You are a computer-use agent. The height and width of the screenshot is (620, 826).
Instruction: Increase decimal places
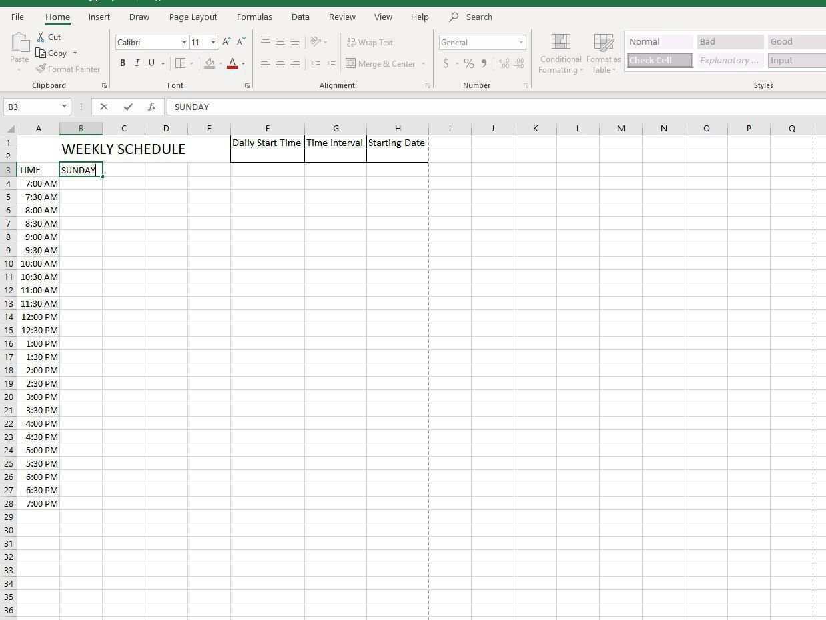click(504, 64)
